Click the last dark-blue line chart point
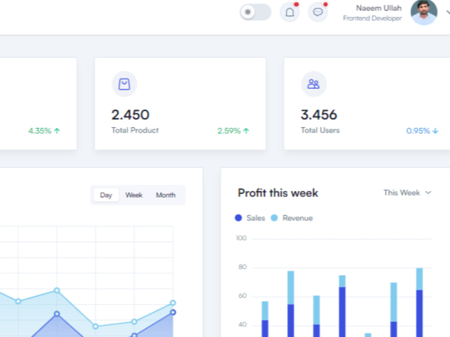 [173, 312]
